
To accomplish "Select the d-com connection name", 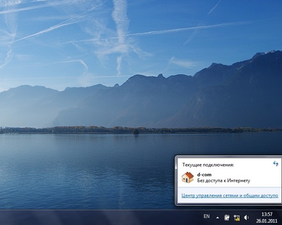I will click(x=204, y=175).
